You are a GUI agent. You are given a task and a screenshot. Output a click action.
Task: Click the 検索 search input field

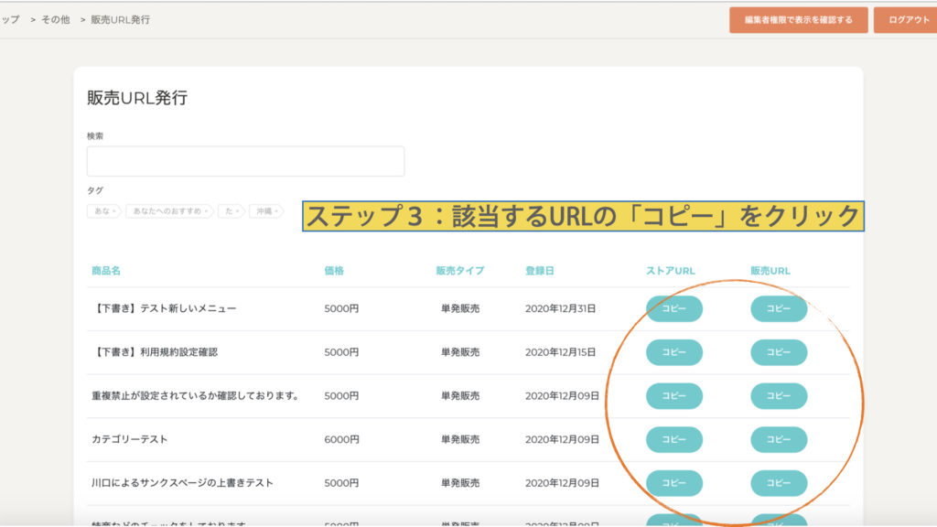(x=245, y=161)
